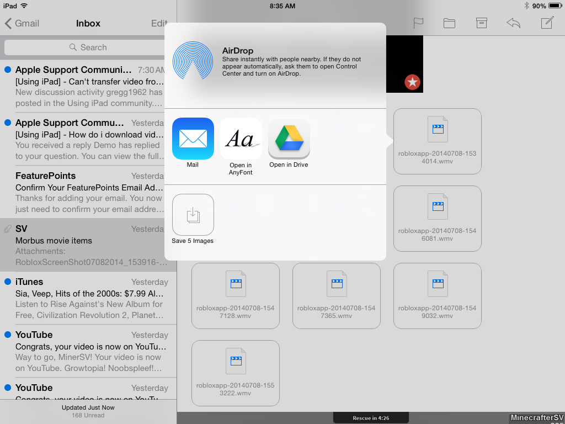Tap the Rescue in 4:26 banner
Screen dimensions: 565x424
click(x=371, y=418)
